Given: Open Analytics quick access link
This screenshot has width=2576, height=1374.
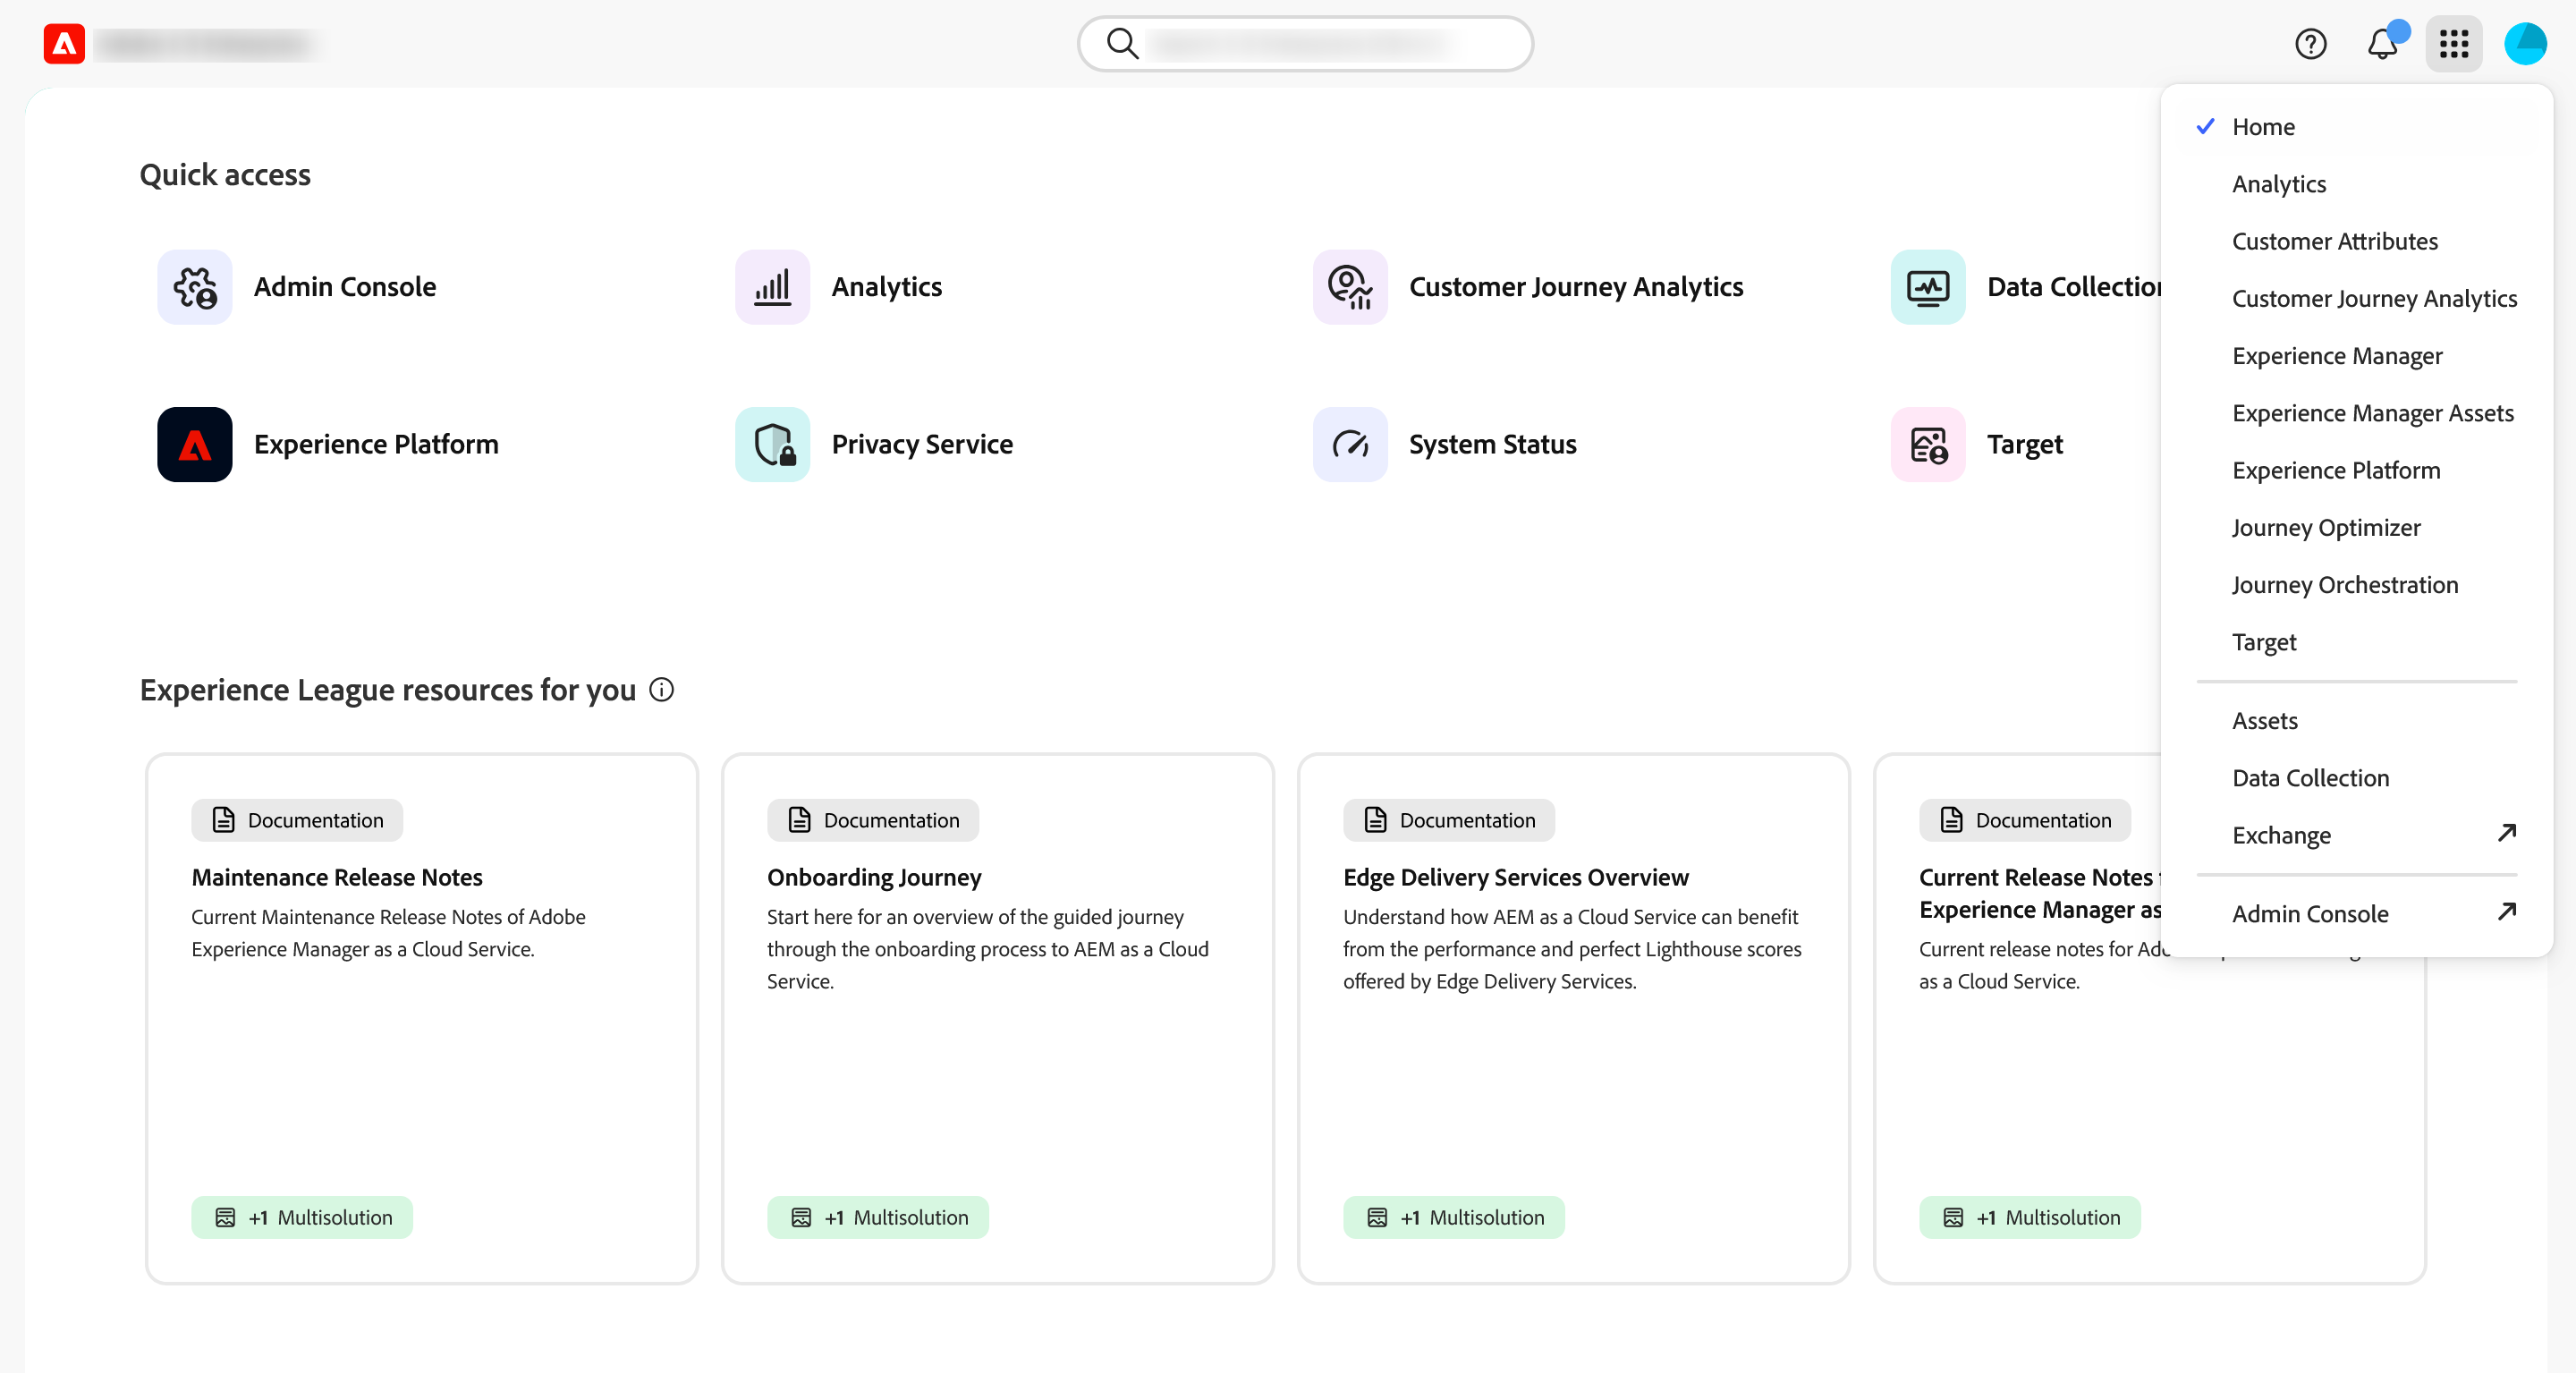Looking at the screenshot, I should pos(886,287).
